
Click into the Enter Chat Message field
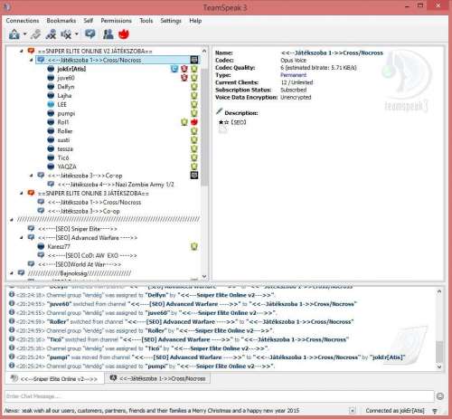[220, 396]
